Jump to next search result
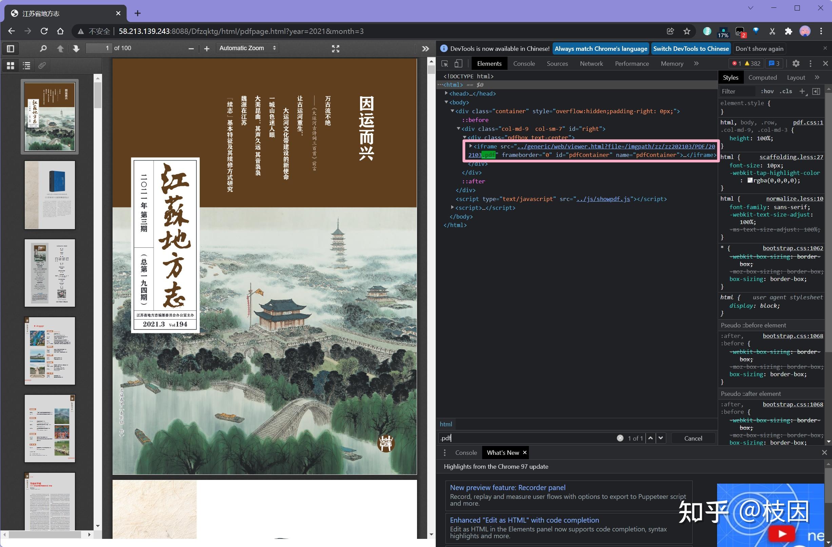The width and height of the screenshot is (832, 547). pos(661,438)
